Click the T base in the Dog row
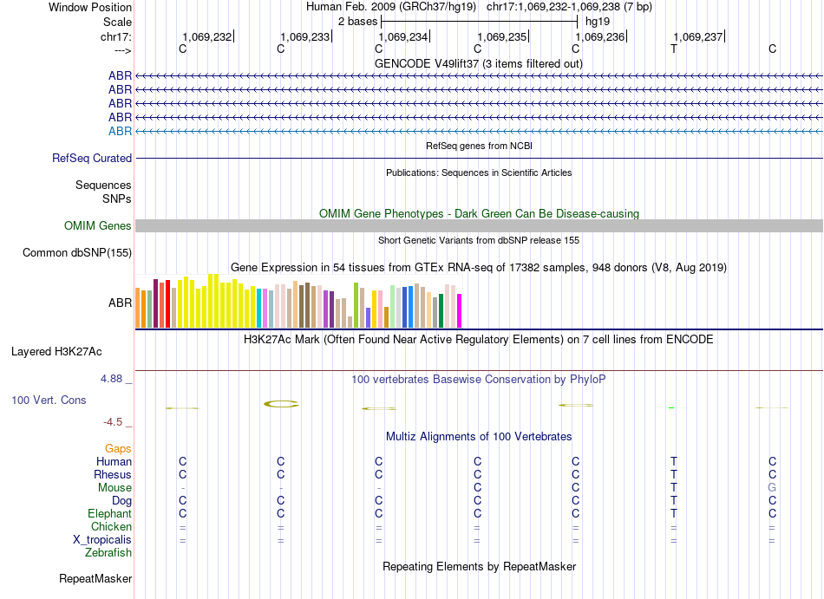 pyautogui.click(x=674, y=501)
